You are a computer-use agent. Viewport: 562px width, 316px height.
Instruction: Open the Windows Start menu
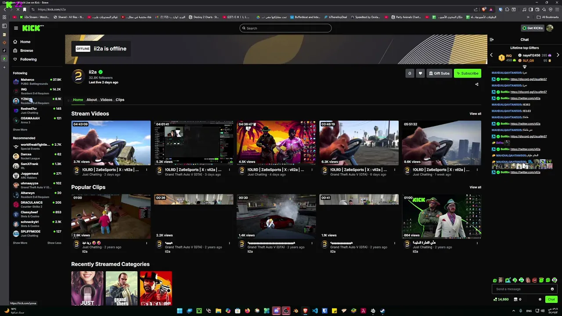pos(180,311)
